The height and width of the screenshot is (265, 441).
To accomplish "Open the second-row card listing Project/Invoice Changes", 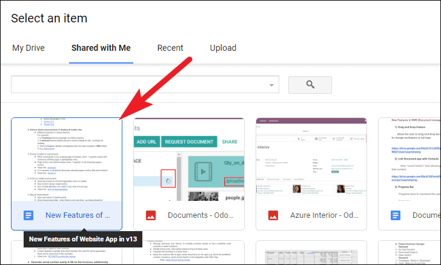I will click(x=409, y=252).
